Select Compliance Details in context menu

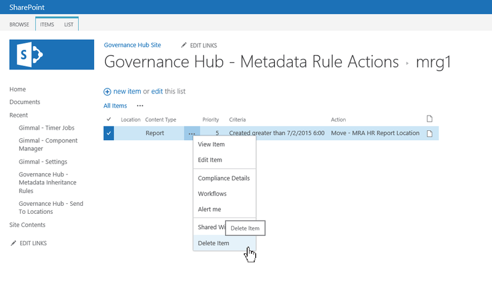[224, 178]
